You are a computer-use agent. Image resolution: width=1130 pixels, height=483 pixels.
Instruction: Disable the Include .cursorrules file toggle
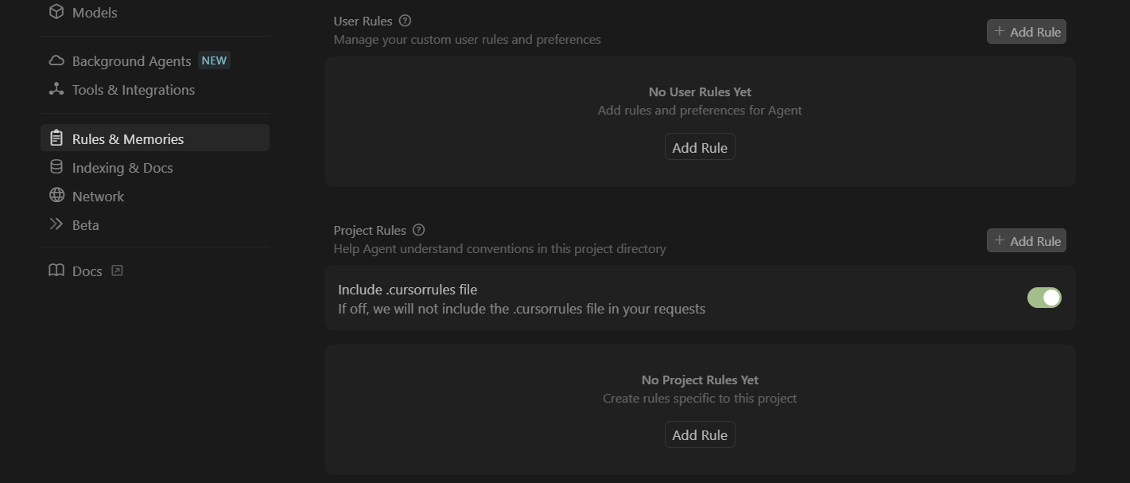[1044, 298]
